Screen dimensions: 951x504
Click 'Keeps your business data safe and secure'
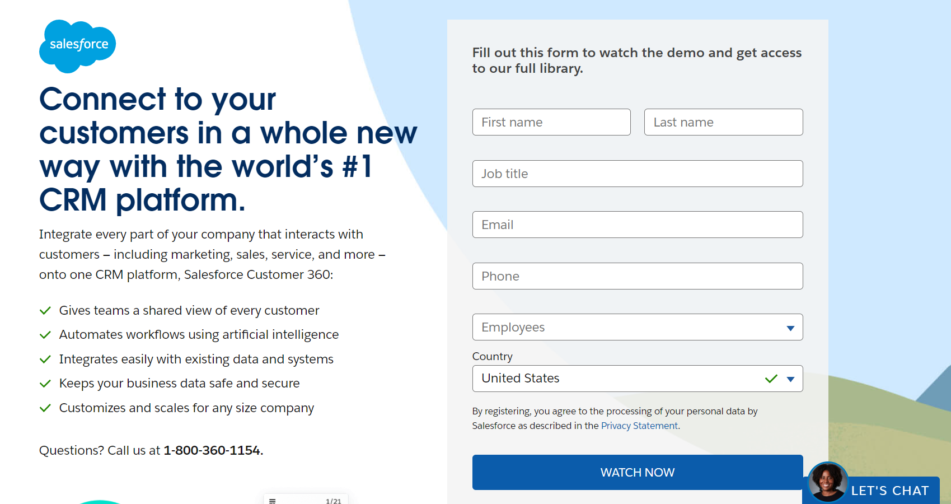[180, 383]
